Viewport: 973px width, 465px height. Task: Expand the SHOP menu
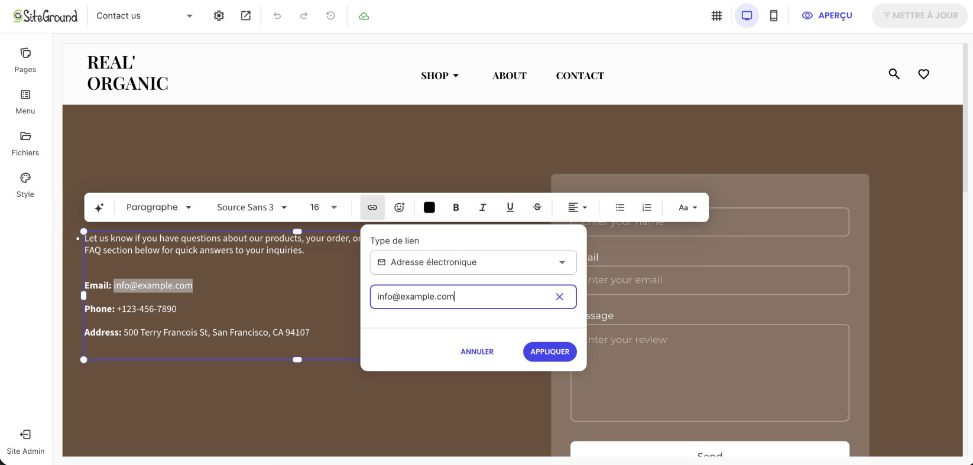(440, 76)
